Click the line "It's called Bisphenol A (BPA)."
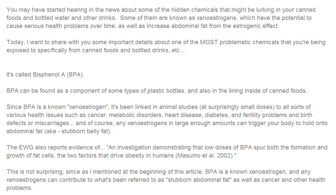336x195 pixels. pyautogui.click(x=45, y=75)
